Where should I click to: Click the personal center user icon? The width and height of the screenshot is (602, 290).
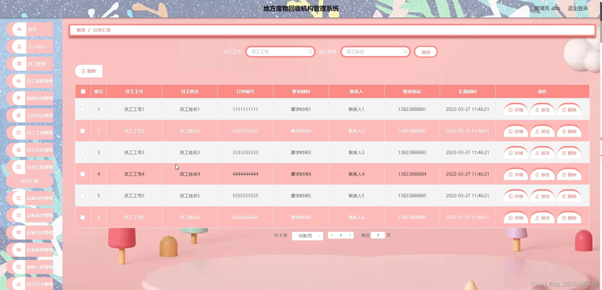tap(19, 47)
